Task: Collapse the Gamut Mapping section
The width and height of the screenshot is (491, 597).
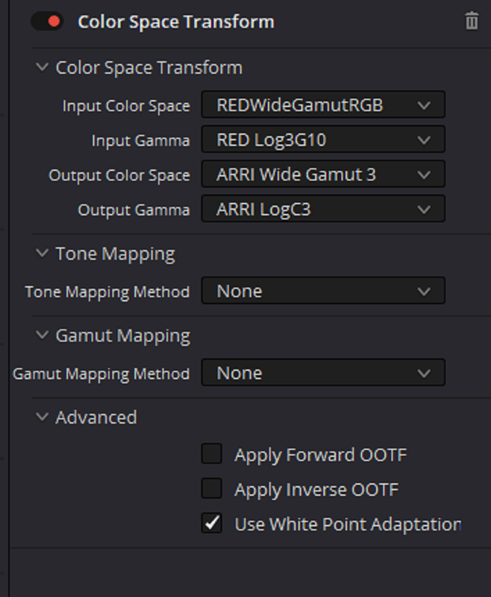Action: (42, 335)
